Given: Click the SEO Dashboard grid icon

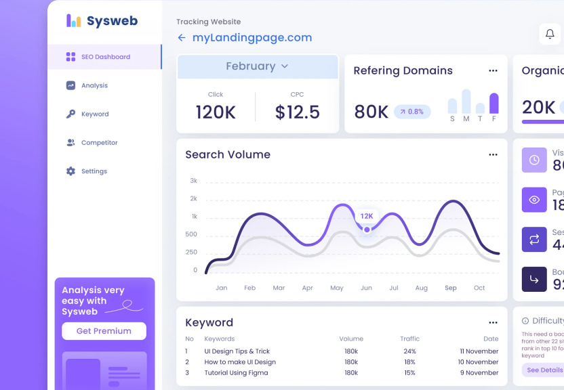Looking at the screenshot, I should click(70, 57).
